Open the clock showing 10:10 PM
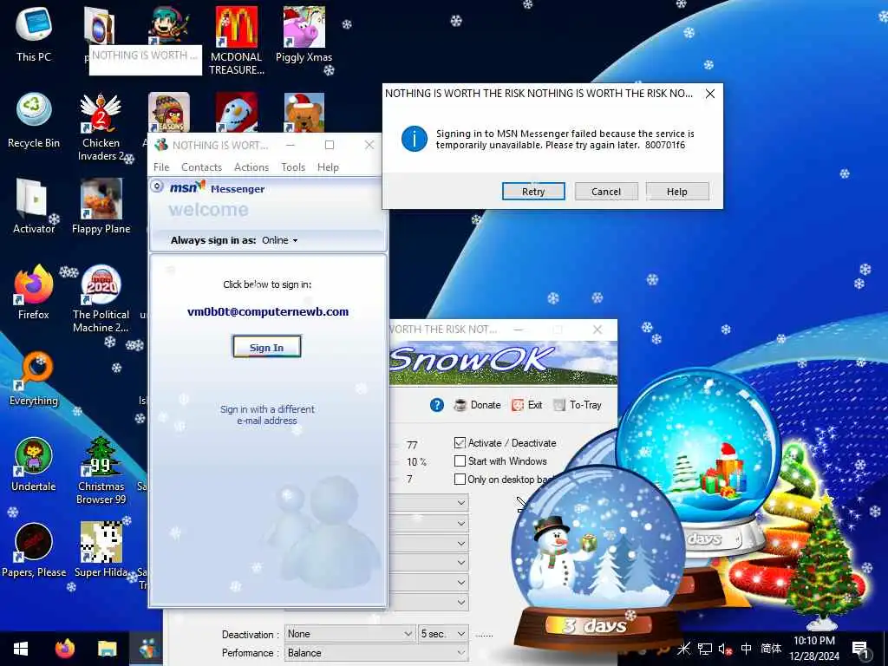Viewport: 888px width, 666px height. click(x=813, y=649)
